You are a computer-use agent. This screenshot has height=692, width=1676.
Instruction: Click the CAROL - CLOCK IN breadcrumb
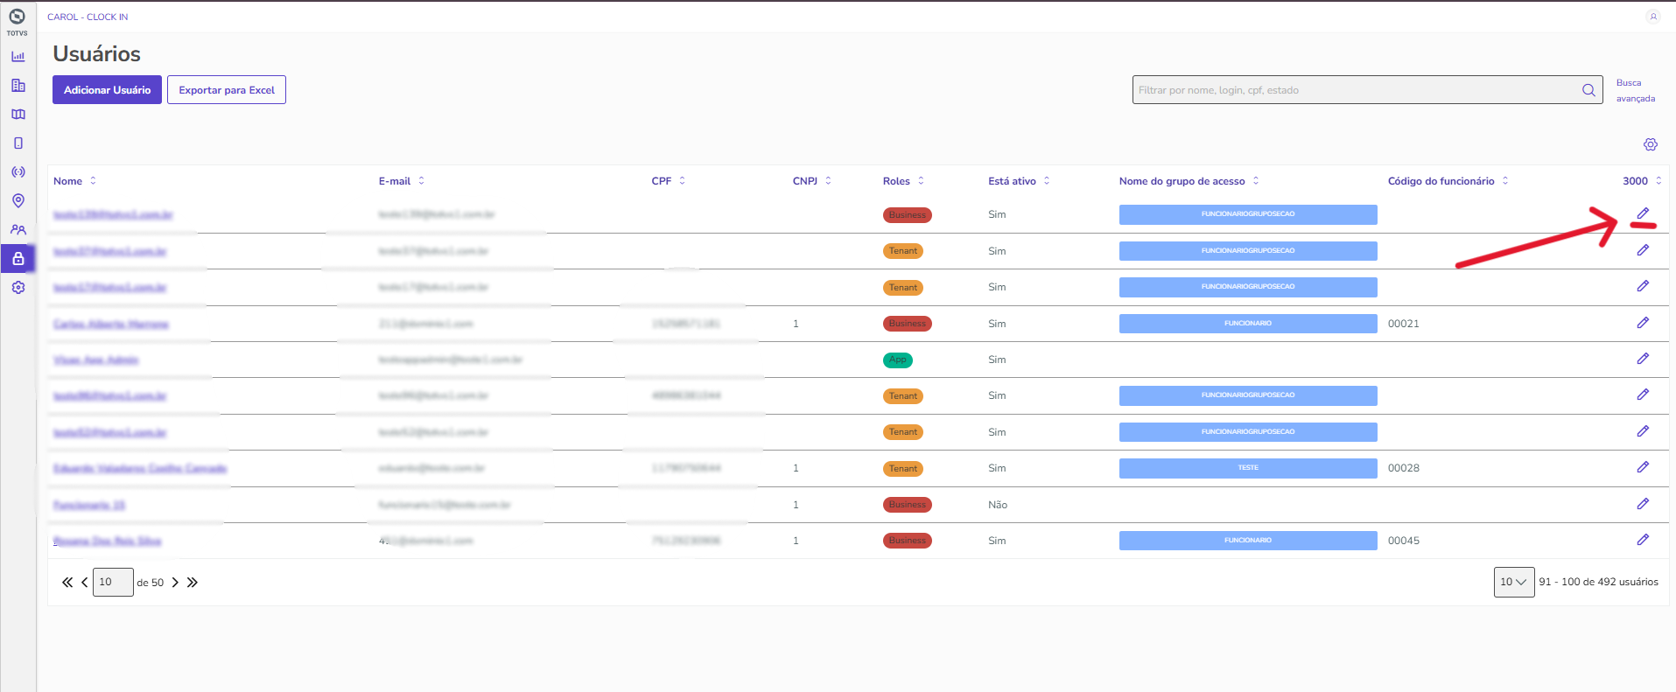point(88,17)
